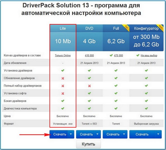Click Конфигуратор checkmark in Диагностика компьютера row

coord(146,109)
